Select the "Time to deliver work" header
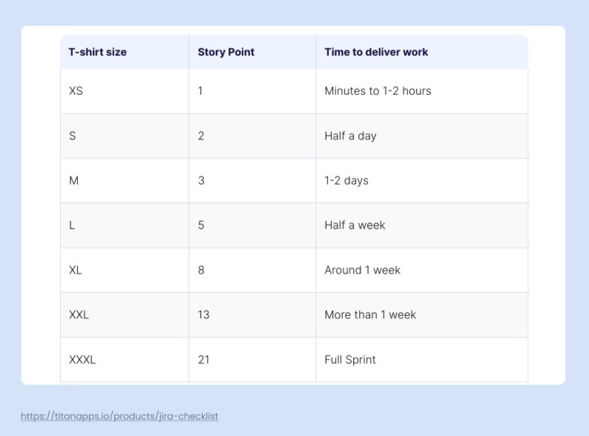Screen dimensions: 589x436 coord(376,52)
